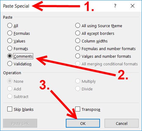
Task: Choose All except borders option
Action: pyautogui.click(x=78, y=33)
